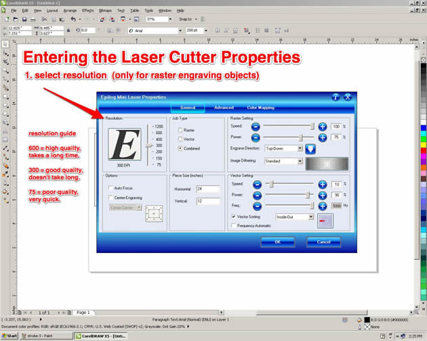The image size is (427, 341).
Task: Click the Save icon in toolbar
Action: 24,20
